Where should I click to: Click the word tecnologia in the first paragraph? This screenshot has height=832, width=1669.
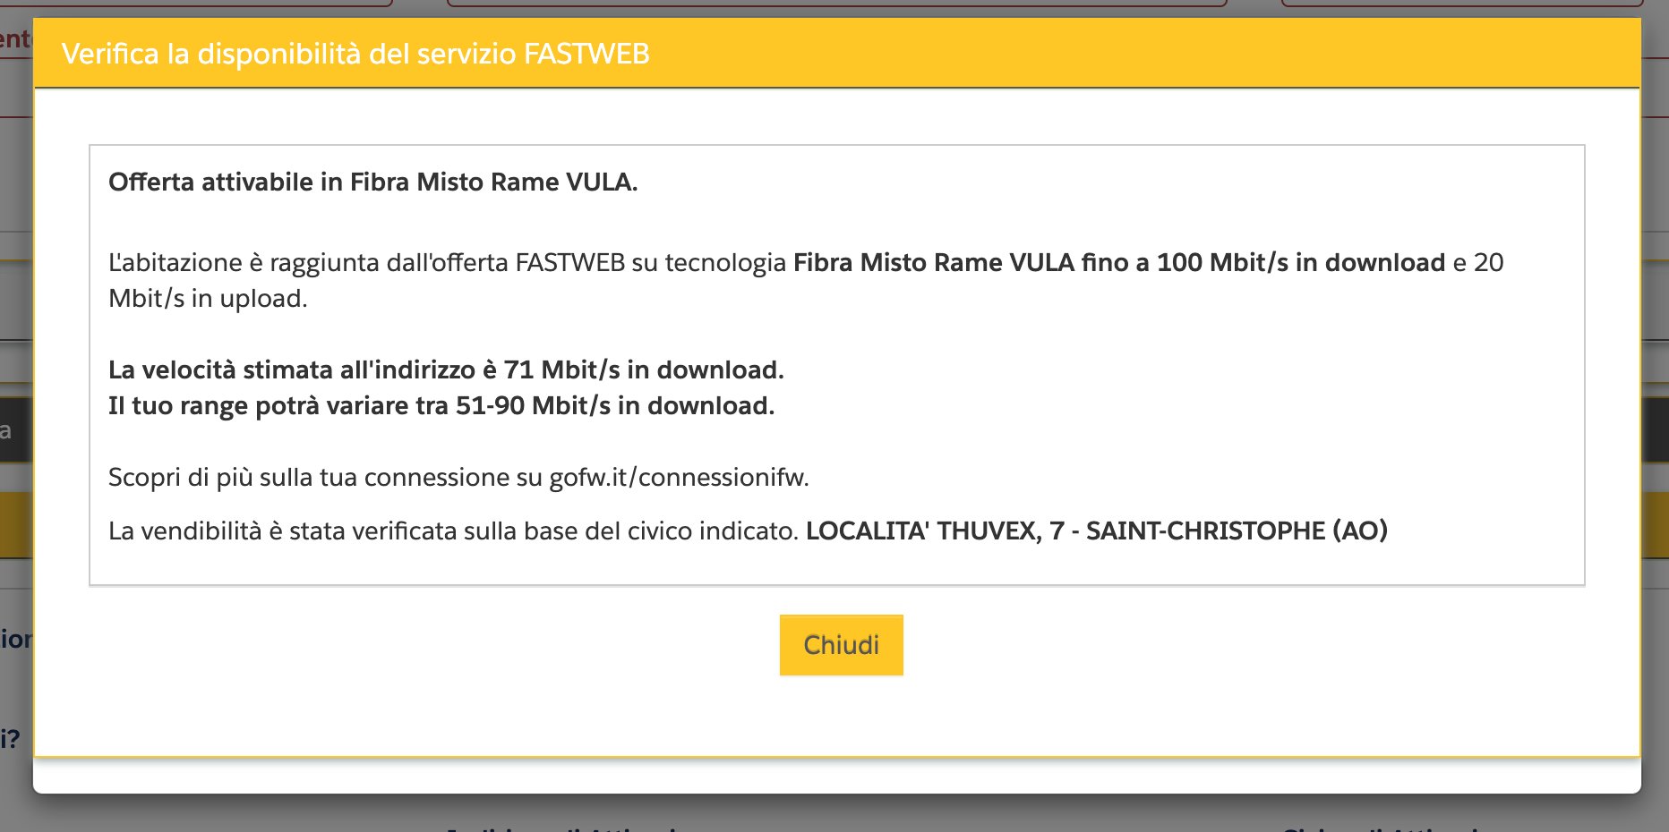pos(725,263)
